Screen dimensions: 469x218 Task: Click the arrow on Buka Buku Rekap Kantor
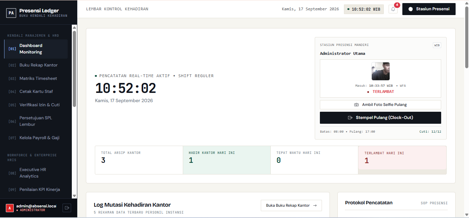tap(315, 205)
